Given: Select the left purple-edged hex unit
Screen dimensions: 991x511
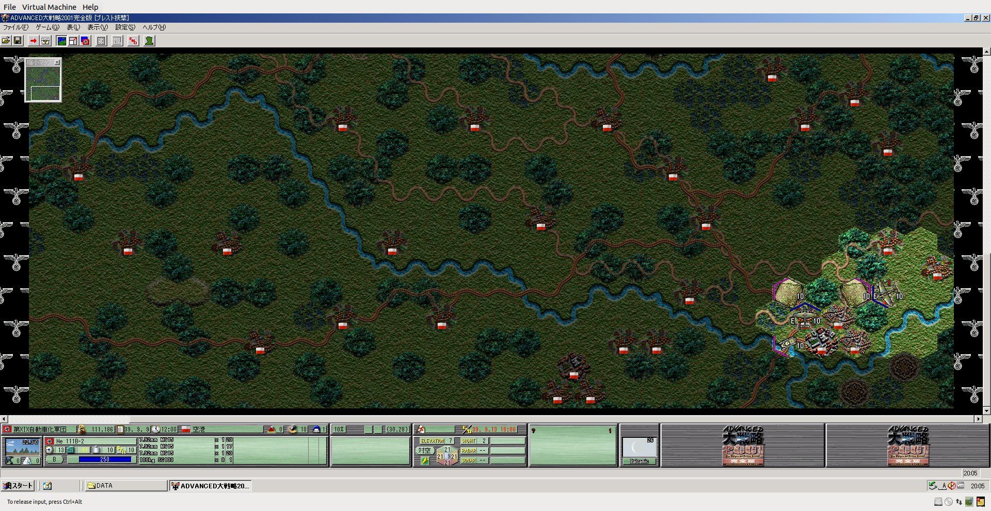Looking at the screenshot, I should 788,293.
